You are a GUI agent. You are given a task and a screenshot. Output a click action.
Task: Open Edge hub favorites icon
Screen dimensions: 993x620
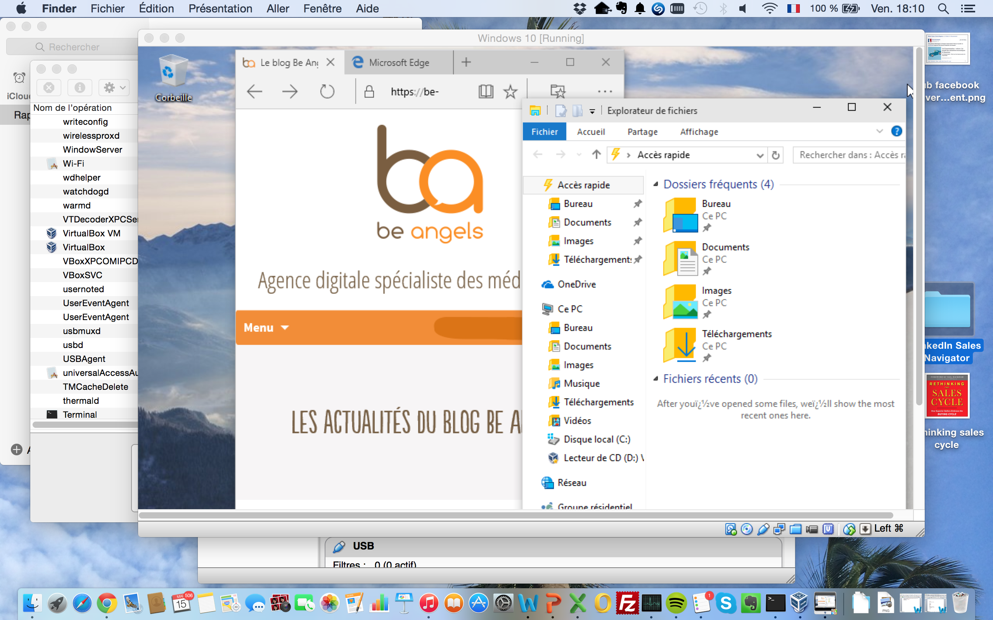558,91
